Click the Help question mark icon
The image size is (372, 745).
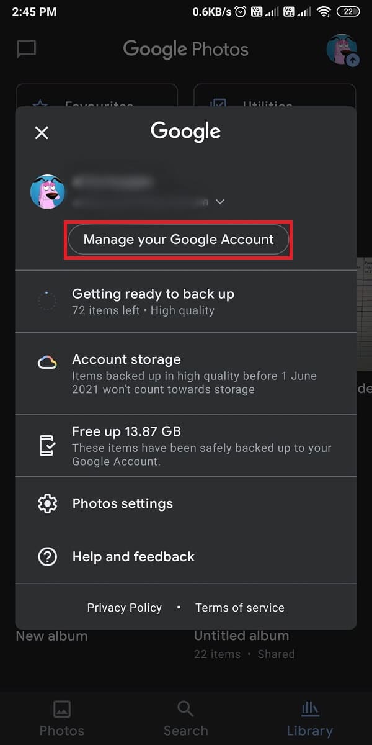coord(47,556)
